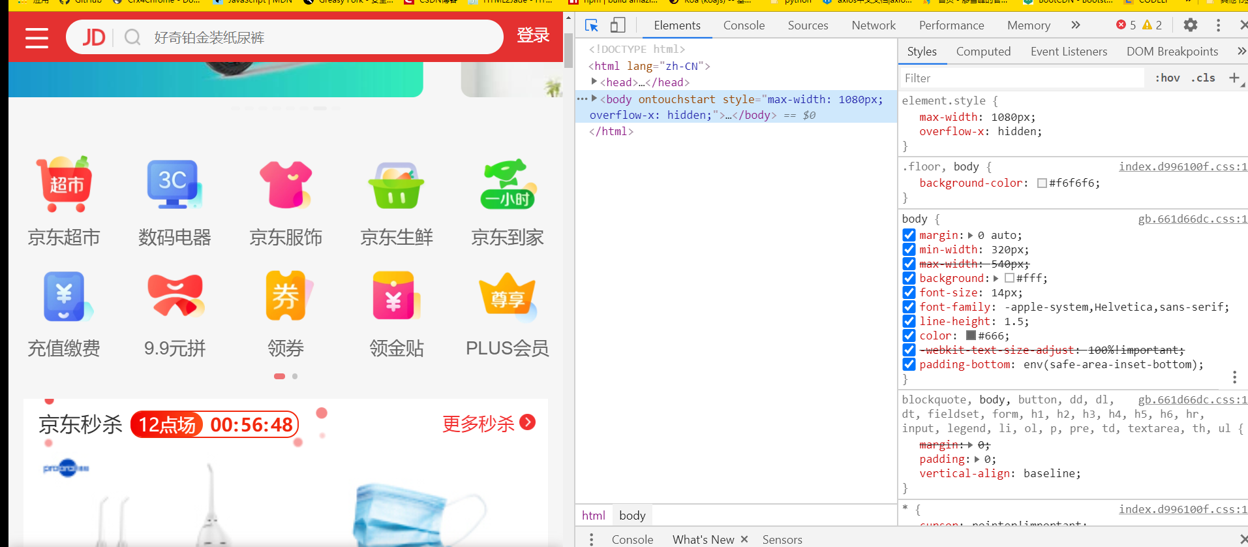Screen dimensions: 1248x547
Task: Switch to the Network tab
Action: coord(874,25)
